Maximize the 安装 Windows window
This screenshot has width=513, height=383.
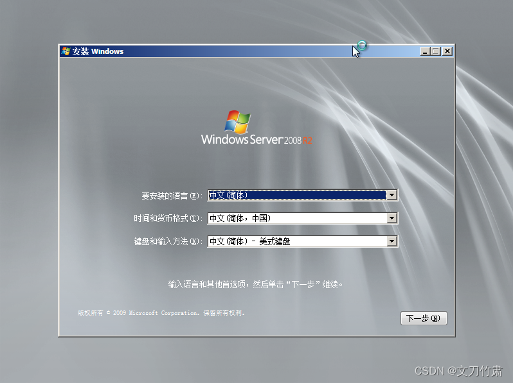click(436, 51)
